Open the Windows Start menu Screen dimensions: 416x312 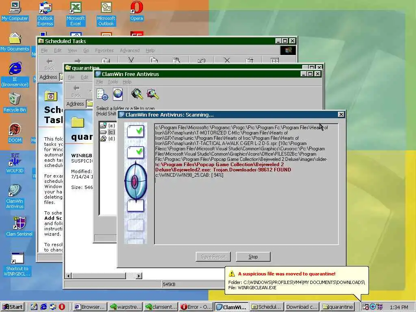(13, 307)
